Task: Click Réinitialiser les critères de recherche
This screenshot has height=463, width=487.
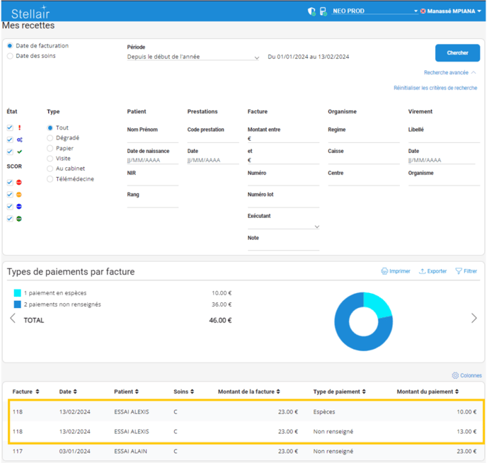Action: click(435, 88)
